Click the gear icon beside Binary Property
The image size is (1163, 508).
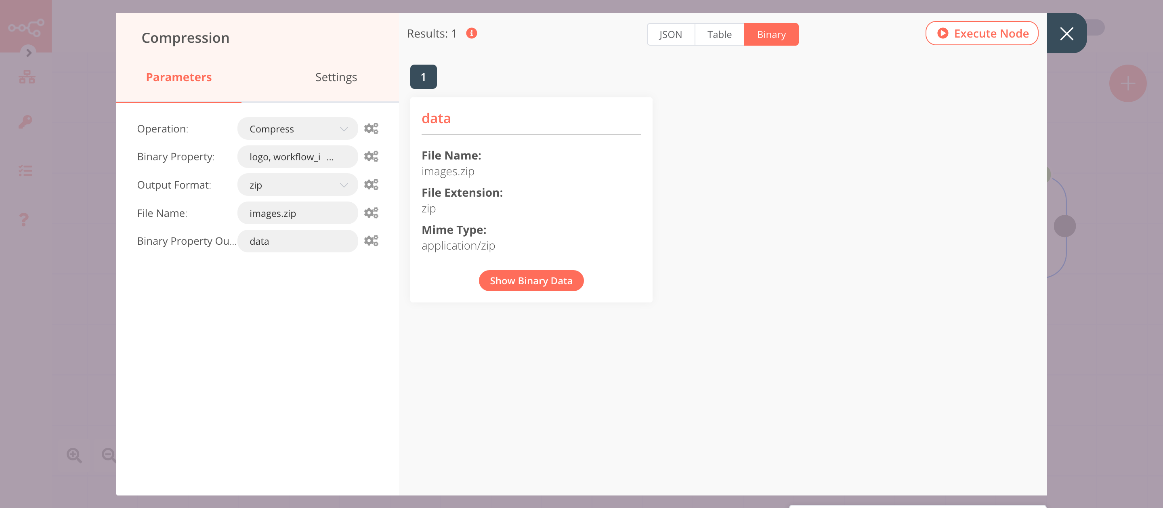pos(371,156)
